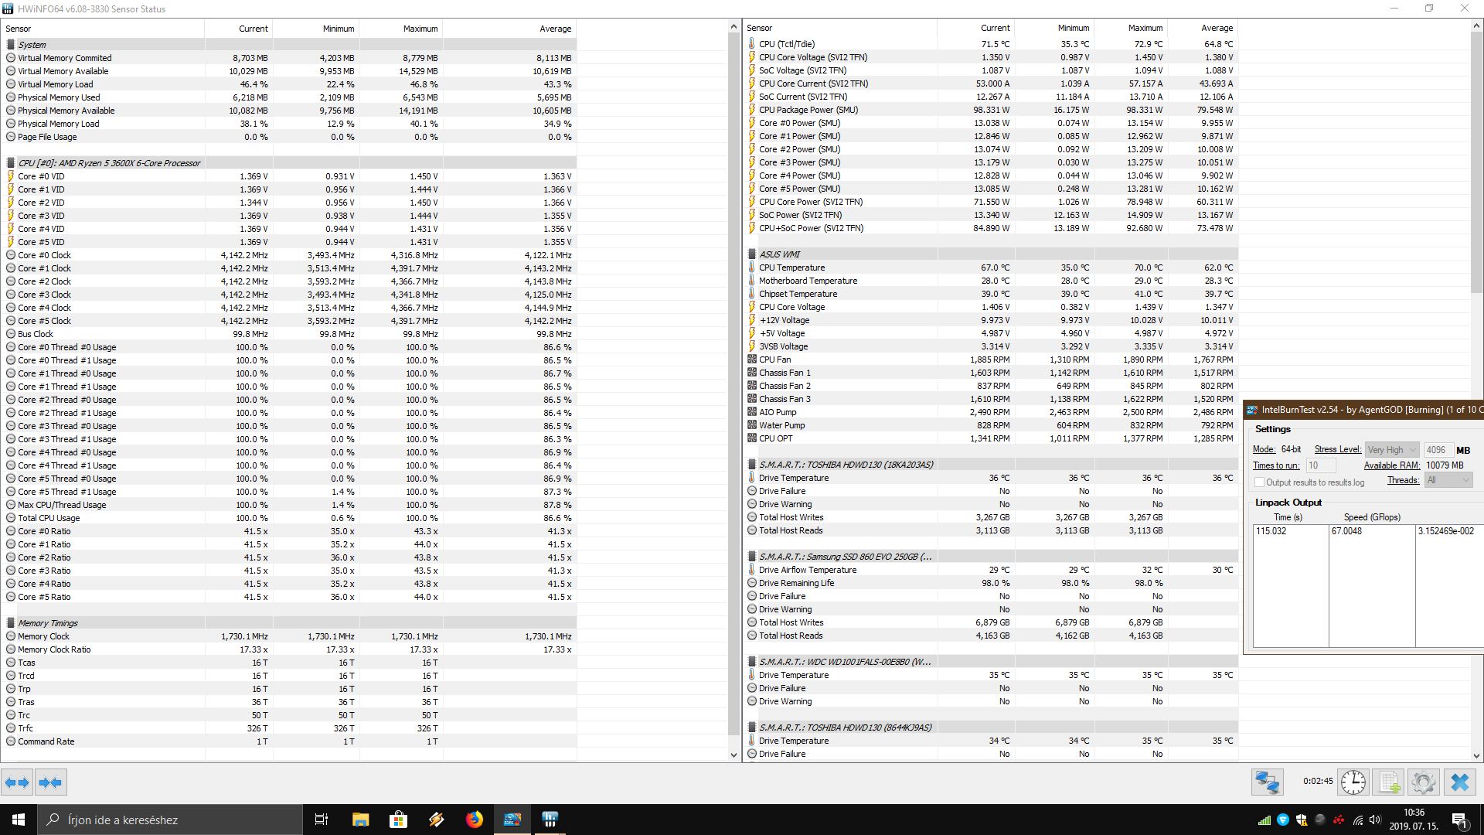
Task: Select the Chipset Temperature row
Action: 992,294
